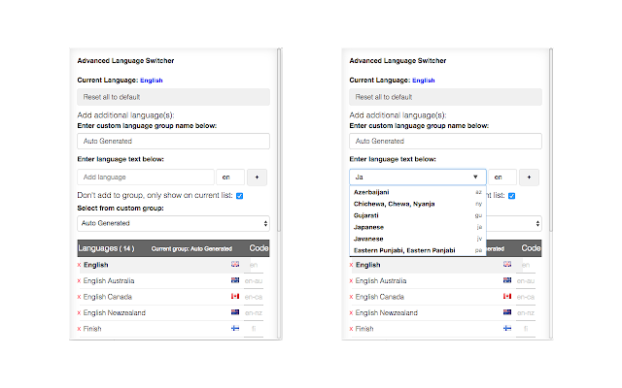
Task: Click Canada flag in right panel
Action: click(507, 296)
